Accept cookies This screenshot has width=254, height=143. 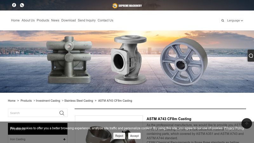134,136
